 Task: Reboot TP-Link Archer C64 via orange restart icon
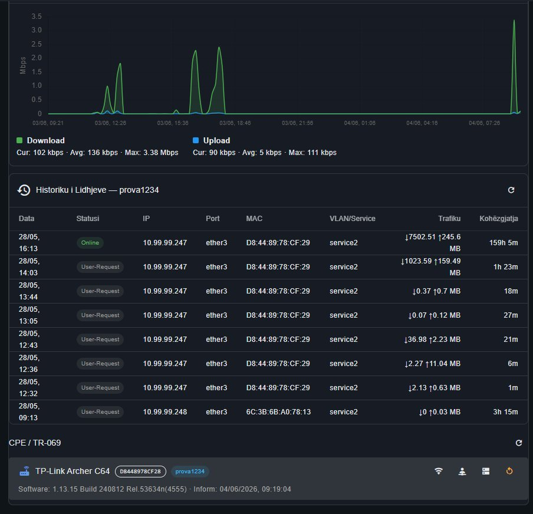pyautogui.click(x=509, y=471)
